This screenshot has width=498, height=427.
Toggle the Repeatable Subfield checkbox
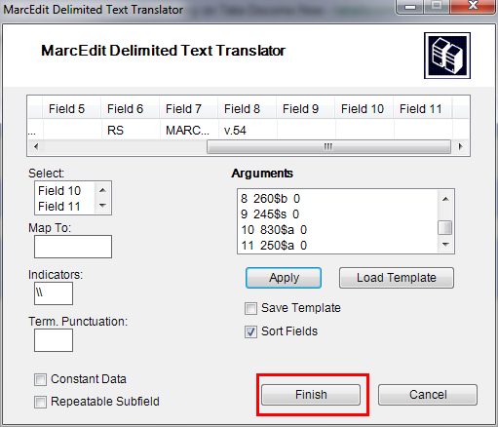click(40, 402)
